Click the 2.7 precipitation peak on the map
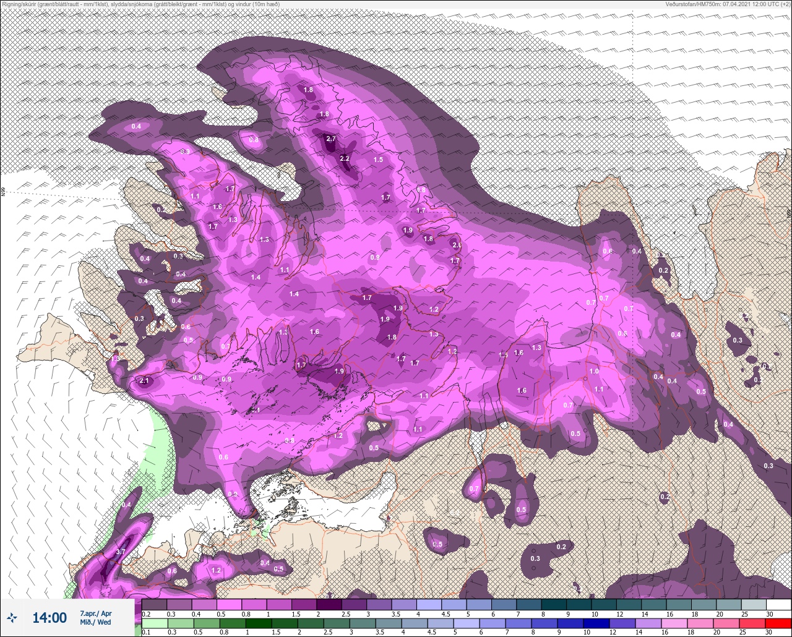Image resolution: width=792 pixels, height=637 pixels. 331,139
